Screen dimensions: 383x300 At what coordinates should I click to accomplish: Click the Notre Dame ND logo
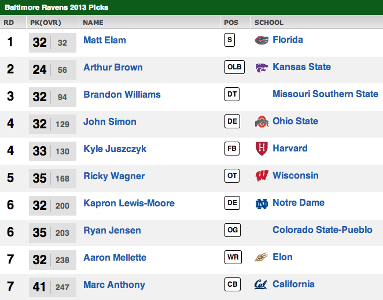click(262, 203)
